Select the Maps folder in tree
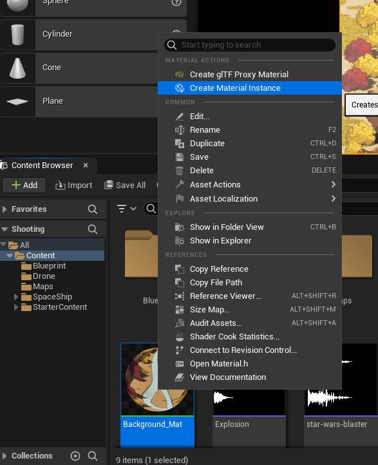 pos(43,287)
